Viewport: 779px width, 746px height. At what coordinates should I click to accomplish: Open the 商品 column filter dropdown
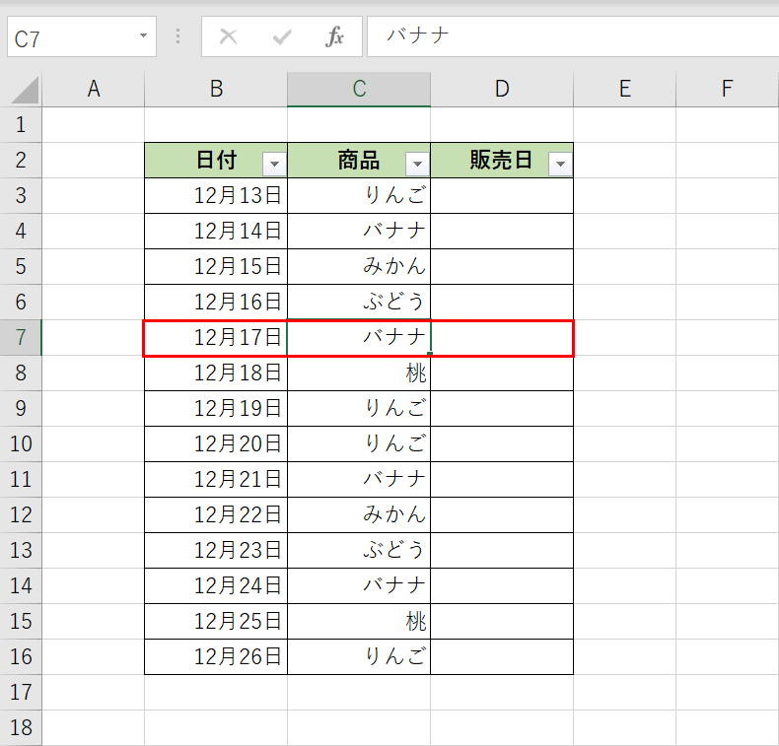coord(417,164)
